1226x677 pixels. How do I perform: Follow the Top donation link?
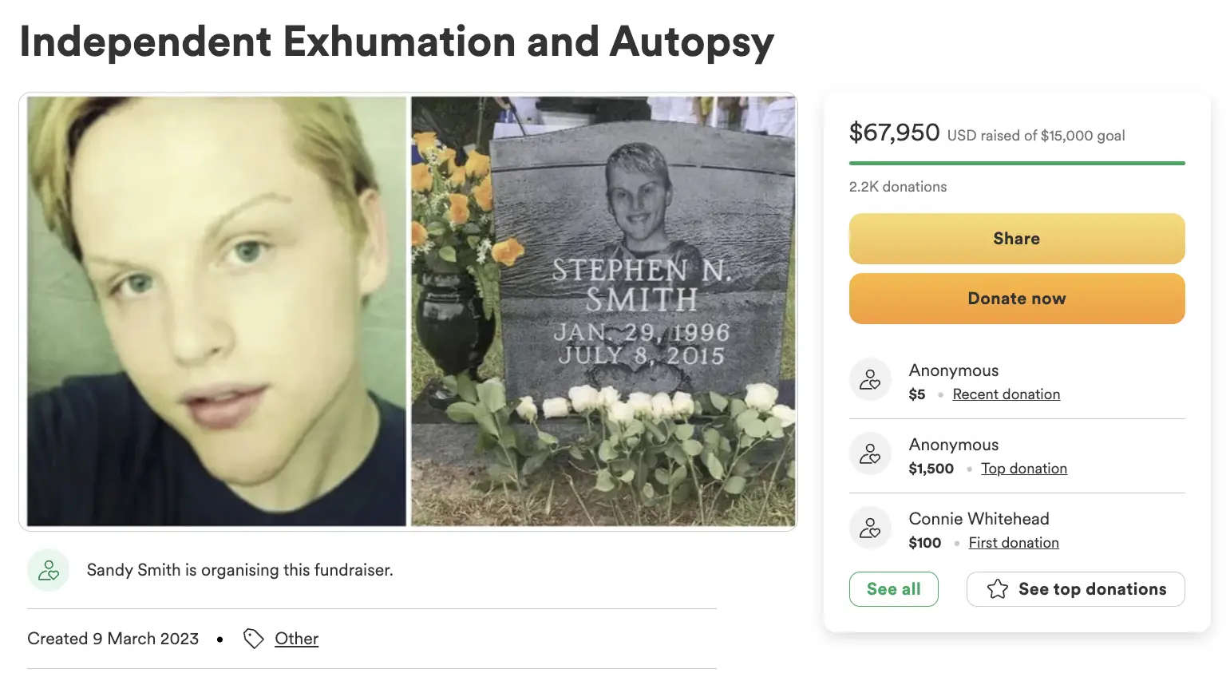coord(1023,469)
